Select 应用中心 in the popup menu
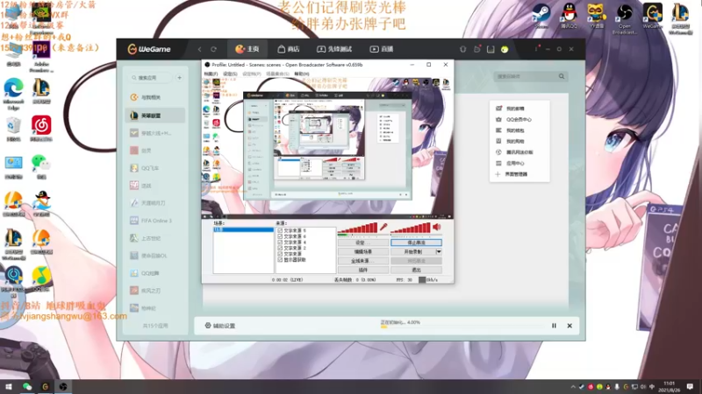The image size is (702, 394). [515, 164]
